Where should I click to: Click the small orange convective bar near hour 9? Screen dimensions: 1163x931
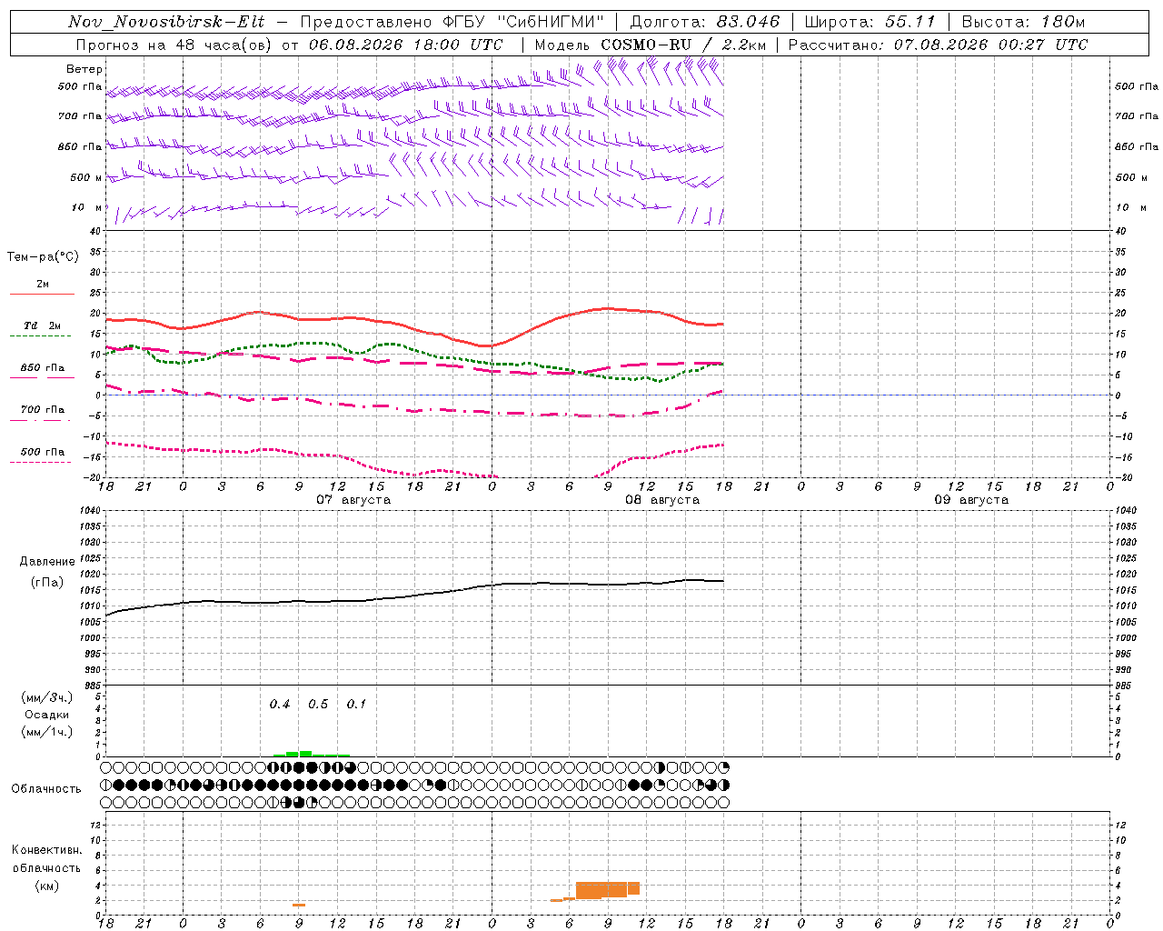(299, 905)
